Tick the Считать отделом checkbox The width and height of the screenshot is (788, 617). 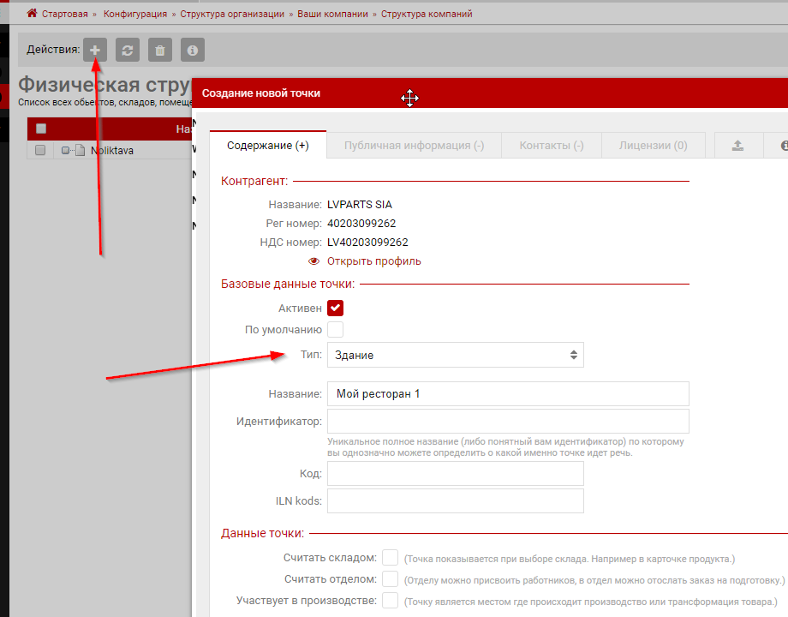(x=391, y=579)
